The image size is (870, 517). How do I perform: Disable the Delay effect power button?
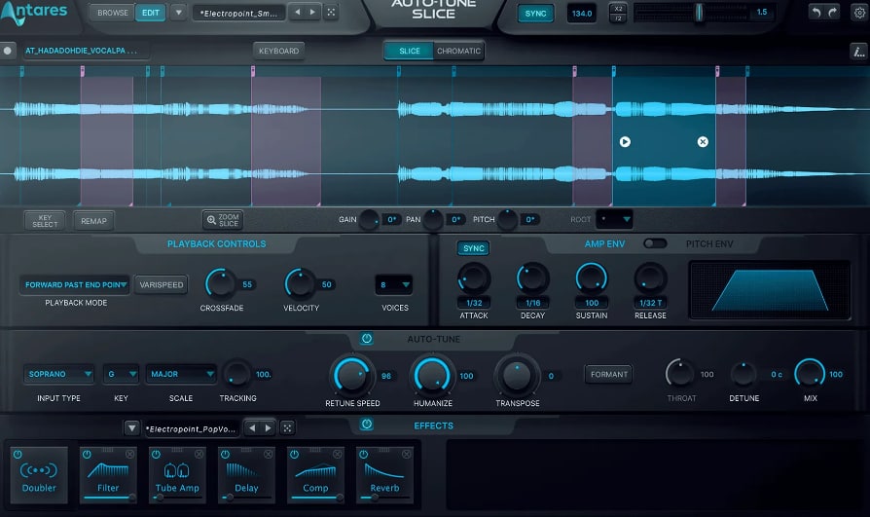224,455
